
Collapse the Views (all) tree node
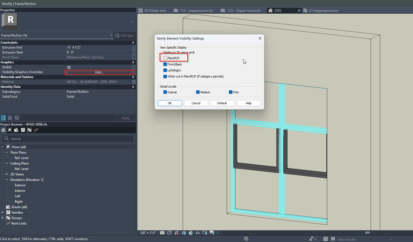coord(2,147)
